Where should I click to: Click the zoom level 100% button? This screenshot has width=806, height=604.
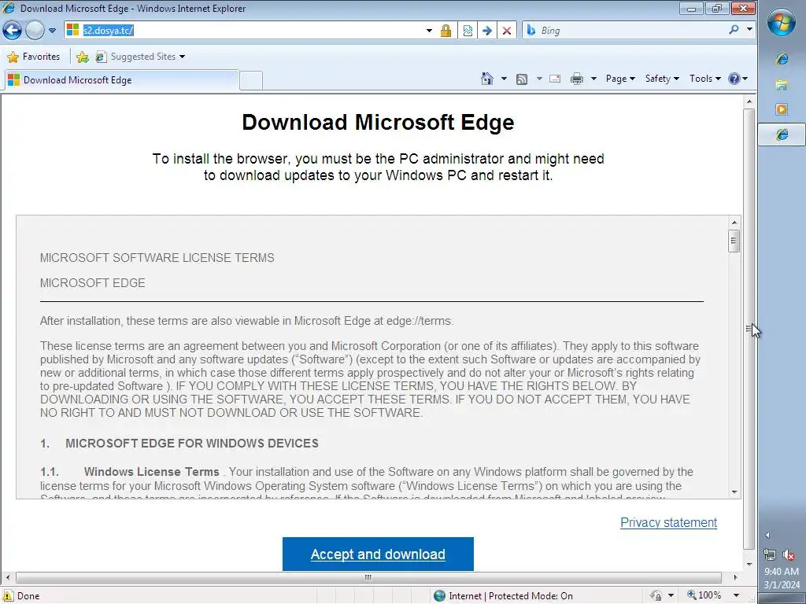click(x=704, y=595)
